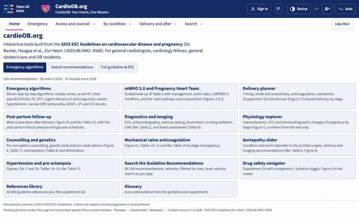Toggle Device theme mode
Image resolution: width=359 pixels, height=224 pixels.
click(298, 9)
